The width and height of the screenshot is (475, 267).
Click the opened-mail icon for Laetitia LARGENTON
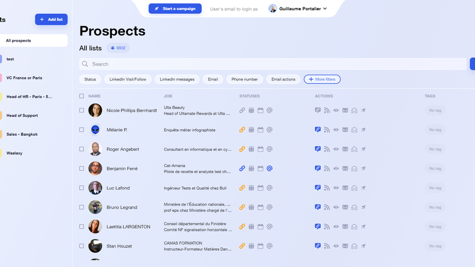[354, 226]
